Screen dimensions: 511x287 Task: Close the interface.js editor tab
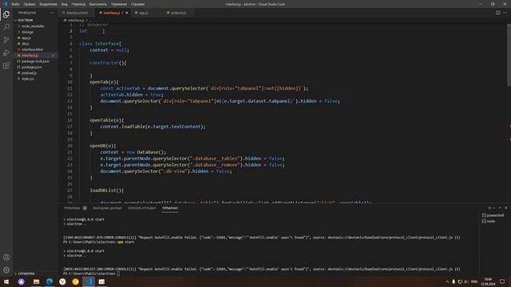[x=127, y=13]
